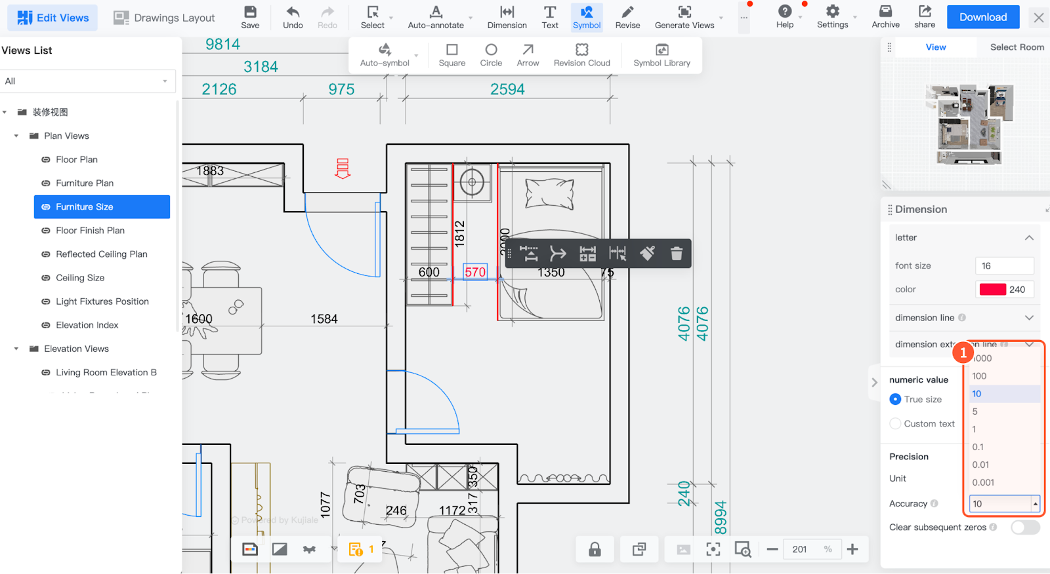Collapse the Elevation Views tree group
Screen dimensions: 1050x574
[16, 349]
